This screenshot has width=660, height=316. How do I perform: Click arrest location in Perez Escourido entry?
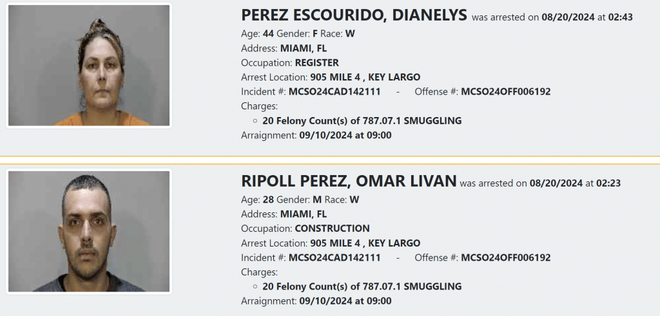[x=365, y=77]
